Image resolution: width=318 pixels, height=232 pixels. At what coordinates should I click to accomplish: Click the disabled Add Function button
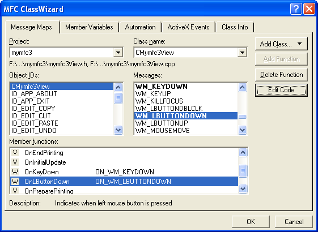(281, 59)
